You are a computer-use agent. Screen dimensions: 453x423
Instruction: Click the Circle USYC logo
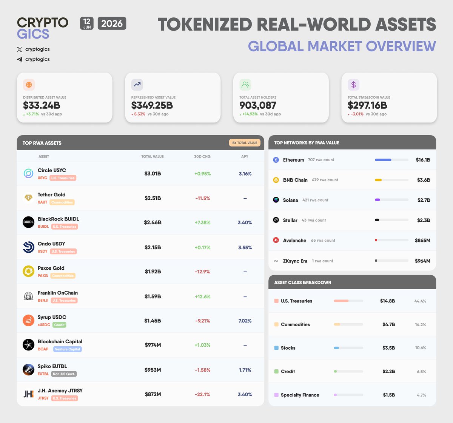[x=29, y=173]
